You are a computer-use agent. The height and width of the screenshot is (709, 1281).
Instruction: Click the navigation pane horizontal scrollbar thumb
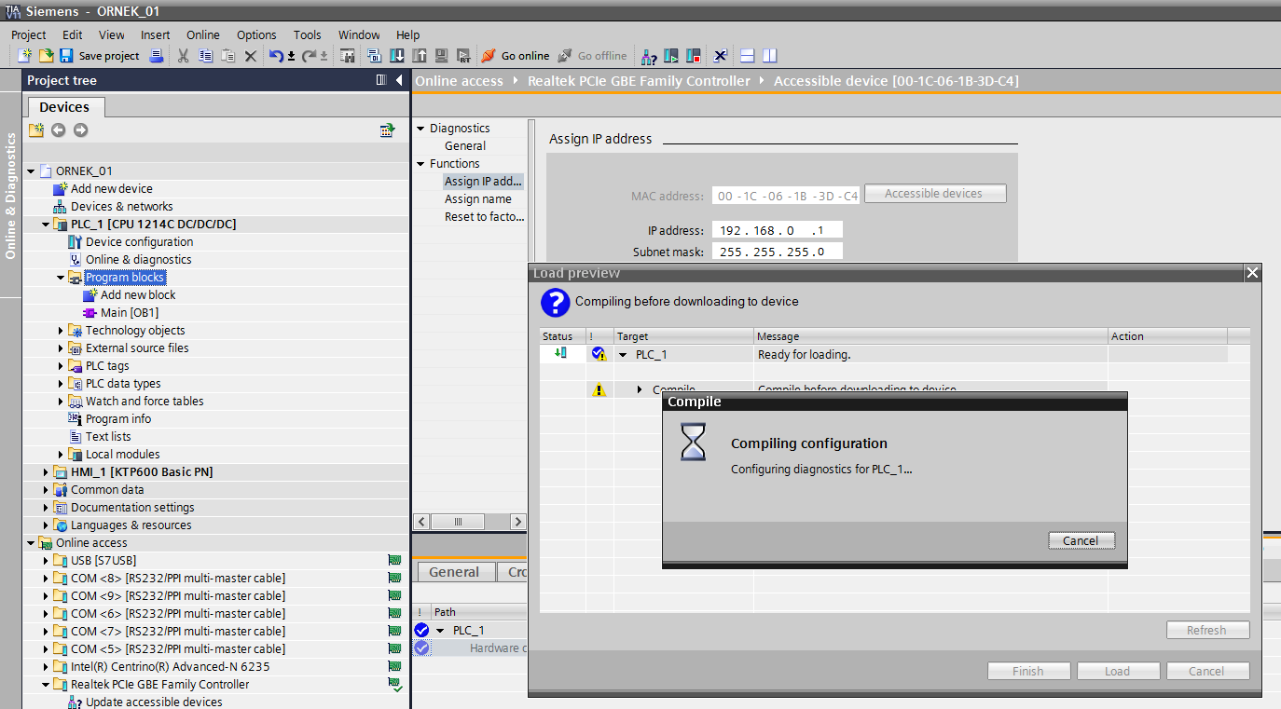(x=458, y=522)
